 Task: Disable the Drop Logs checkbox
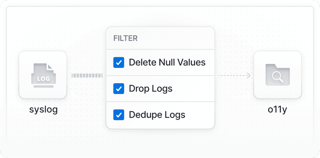click(x=118, y=89)
